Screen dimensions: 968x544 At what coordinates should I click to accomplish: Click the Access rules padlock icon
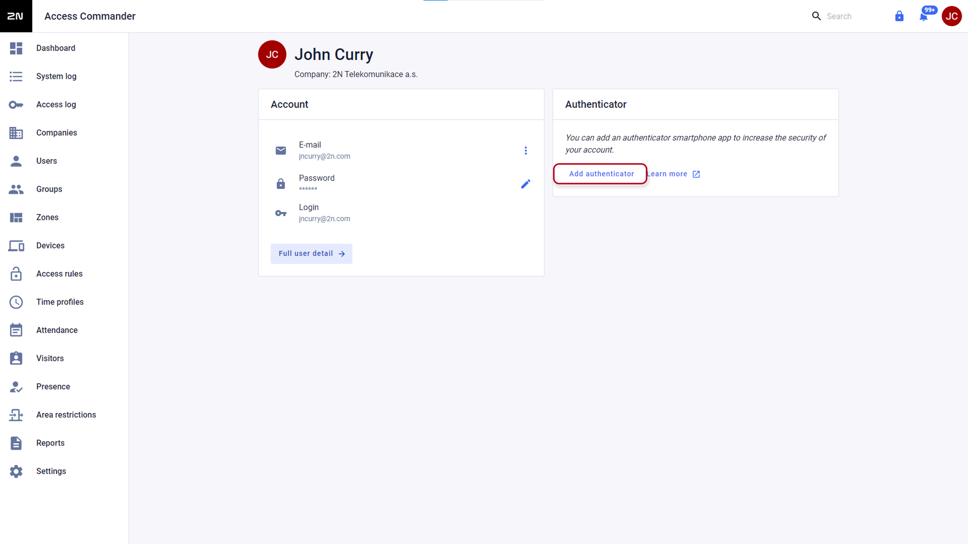16,274
